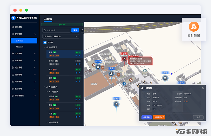Toggle the eye visibility icon for 老丁
The width and height of the screenshot is (211, 136).
(76, 56)
